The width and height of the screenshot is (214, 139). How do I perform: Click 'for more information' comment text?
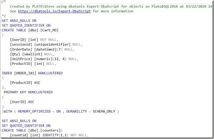pos(113,11)
